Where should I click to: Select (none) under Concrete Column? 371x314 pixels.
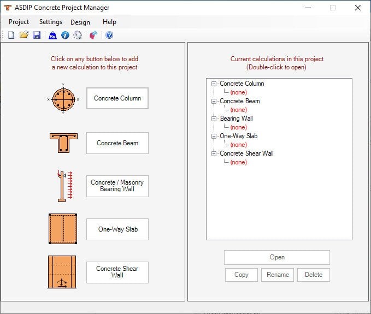tap(238, 92)
